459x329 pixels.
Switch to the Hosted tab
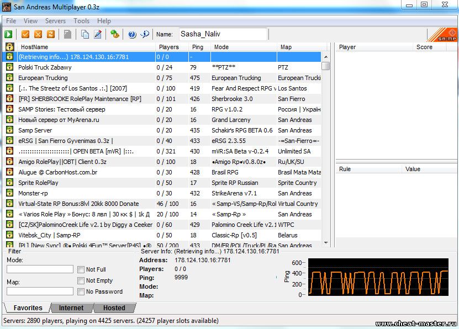click(114, 308)
